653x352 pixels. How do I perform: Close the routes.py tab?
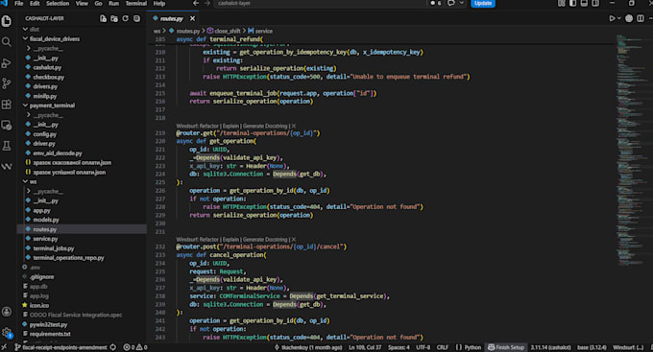click(192, 19)
